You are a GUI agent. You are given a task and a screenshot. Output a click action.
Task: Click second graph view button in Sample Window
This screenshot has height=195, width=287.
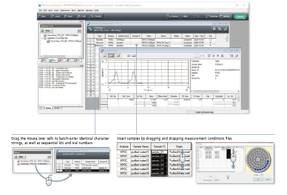[111, 56]
